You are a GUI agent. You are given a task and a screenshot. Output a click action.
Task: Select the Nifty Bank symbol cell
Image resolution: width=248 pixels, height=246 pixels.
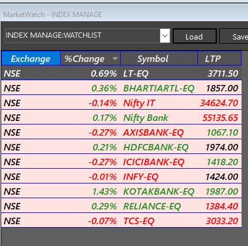tap(158, 117)
